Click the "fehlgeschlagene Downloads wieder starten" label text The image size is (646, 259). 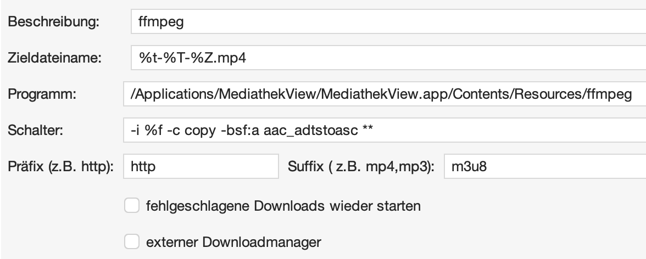pyautogui.click(x=283, y=206)
